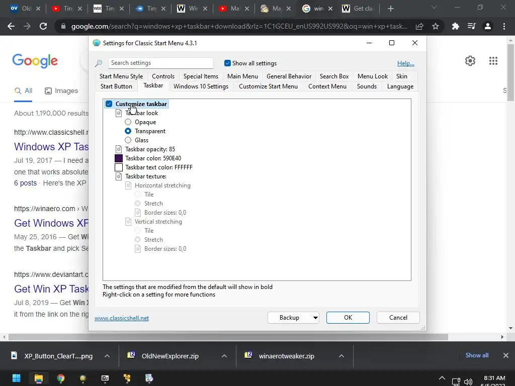515x386 pixels.
Task: Switch to Controls tab
Action: tap(163, 76)
